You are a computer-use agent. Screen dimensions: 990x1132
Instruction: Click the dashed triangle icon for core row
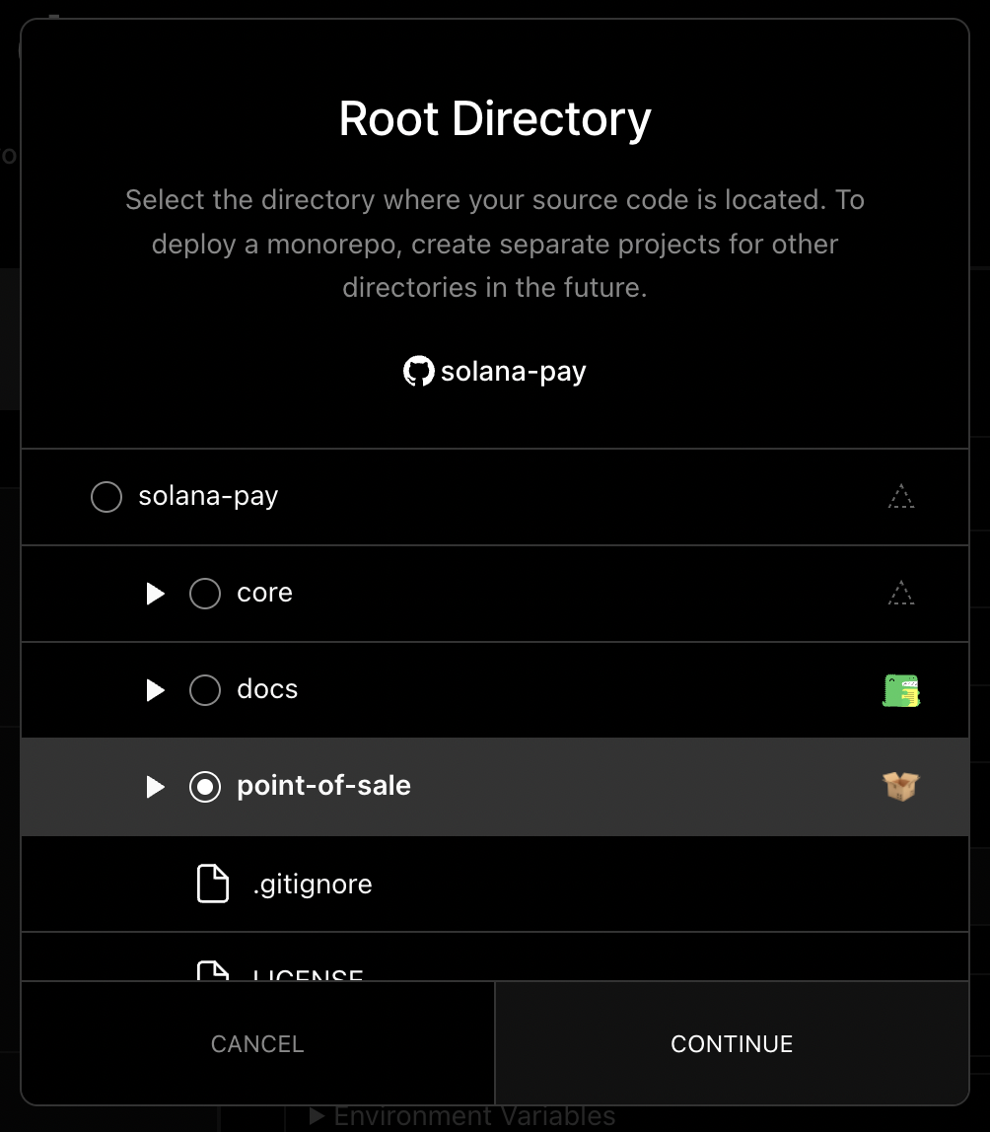[x=901, y=594]
